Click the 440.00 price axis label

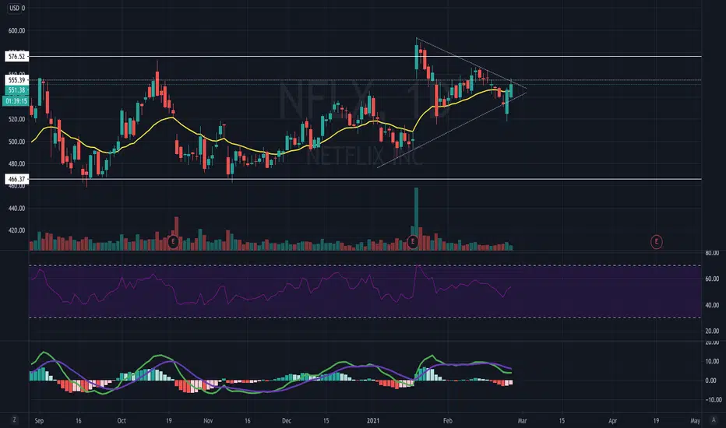click(x=16, y=209)
